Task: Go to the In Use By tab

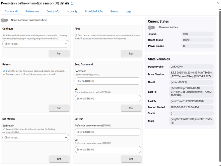Action: coord(72,11)
